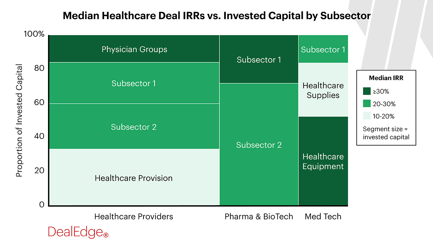The height and width of the screenshot is (243, 433).
Task: Select the Healthcare Provision segment
Action: click(x=134, y=178)
